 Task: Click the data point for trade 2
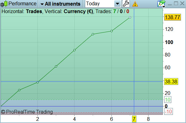tap(37, 82)
